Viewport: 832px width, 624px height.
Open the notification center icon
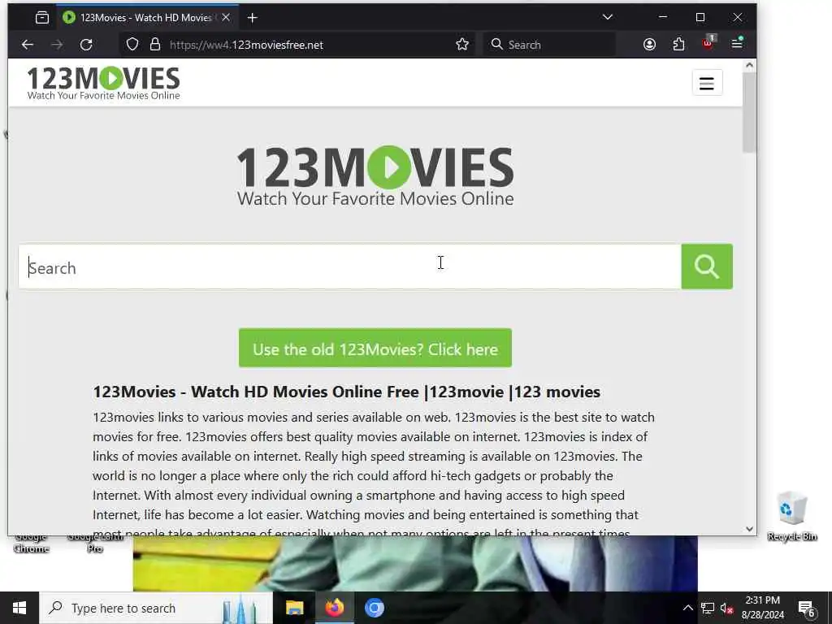point(807,608)
